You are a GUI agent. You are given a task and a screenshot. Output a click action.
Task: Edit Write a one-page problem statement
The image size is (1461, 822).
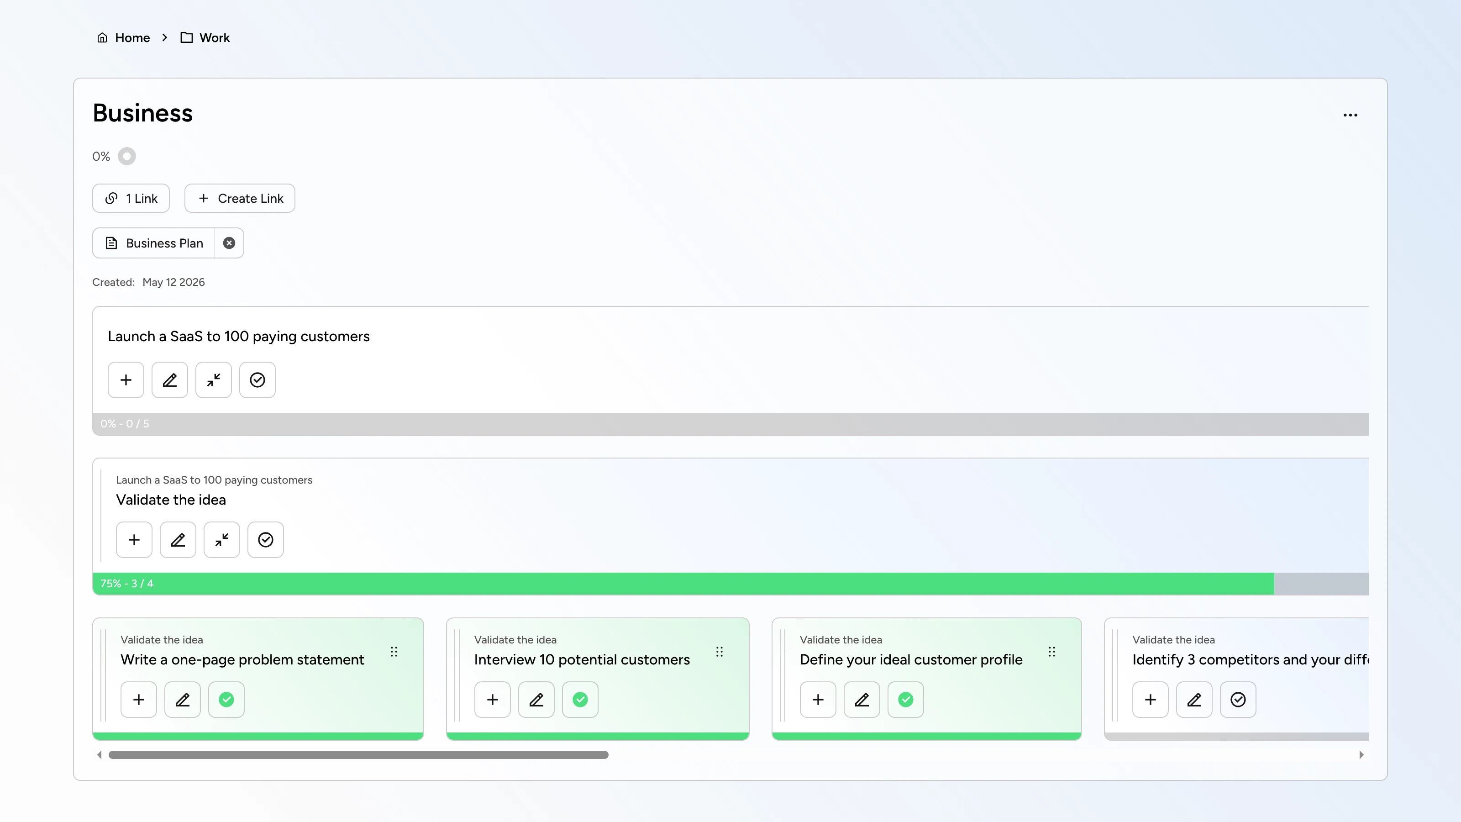coord(183,700)
